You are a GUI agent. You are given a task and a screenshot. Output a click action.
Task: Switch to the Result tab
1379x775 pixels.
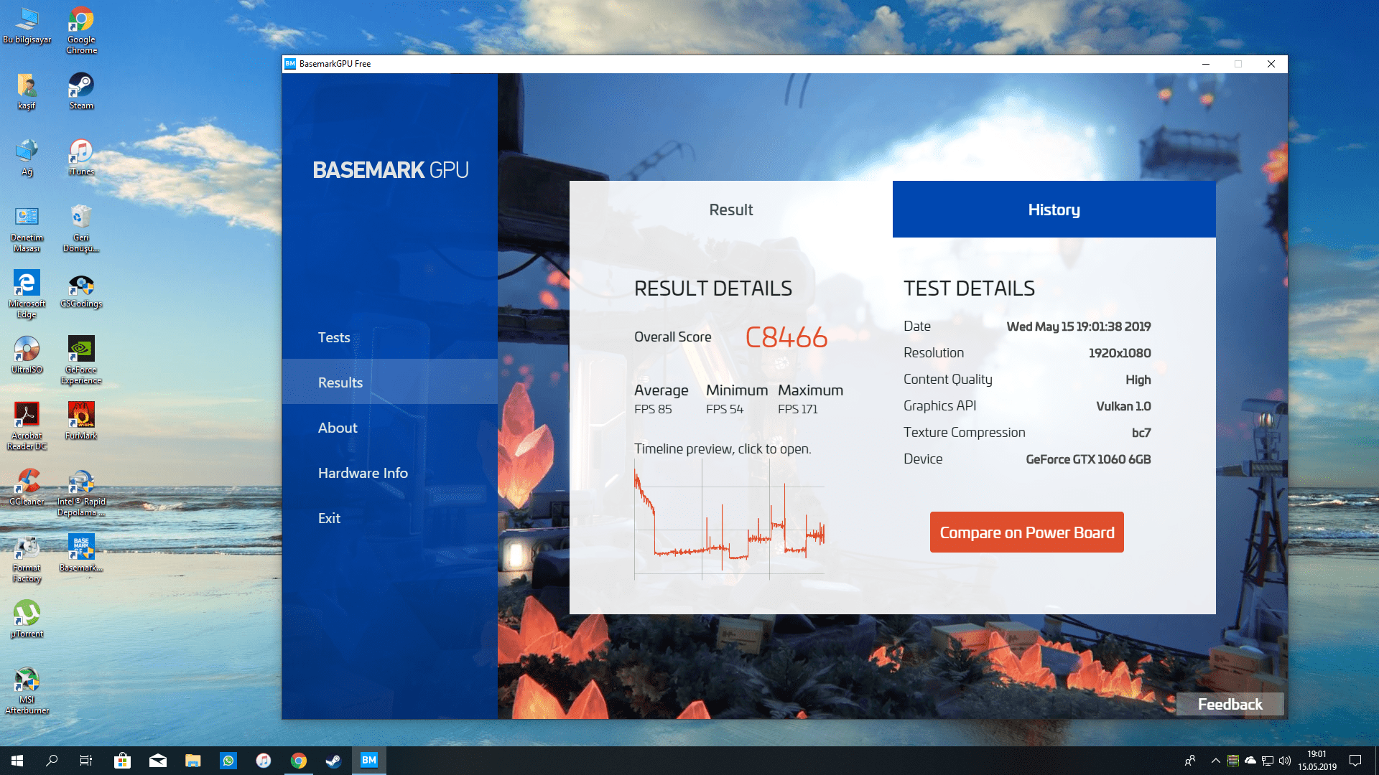(x=730, y=210)
